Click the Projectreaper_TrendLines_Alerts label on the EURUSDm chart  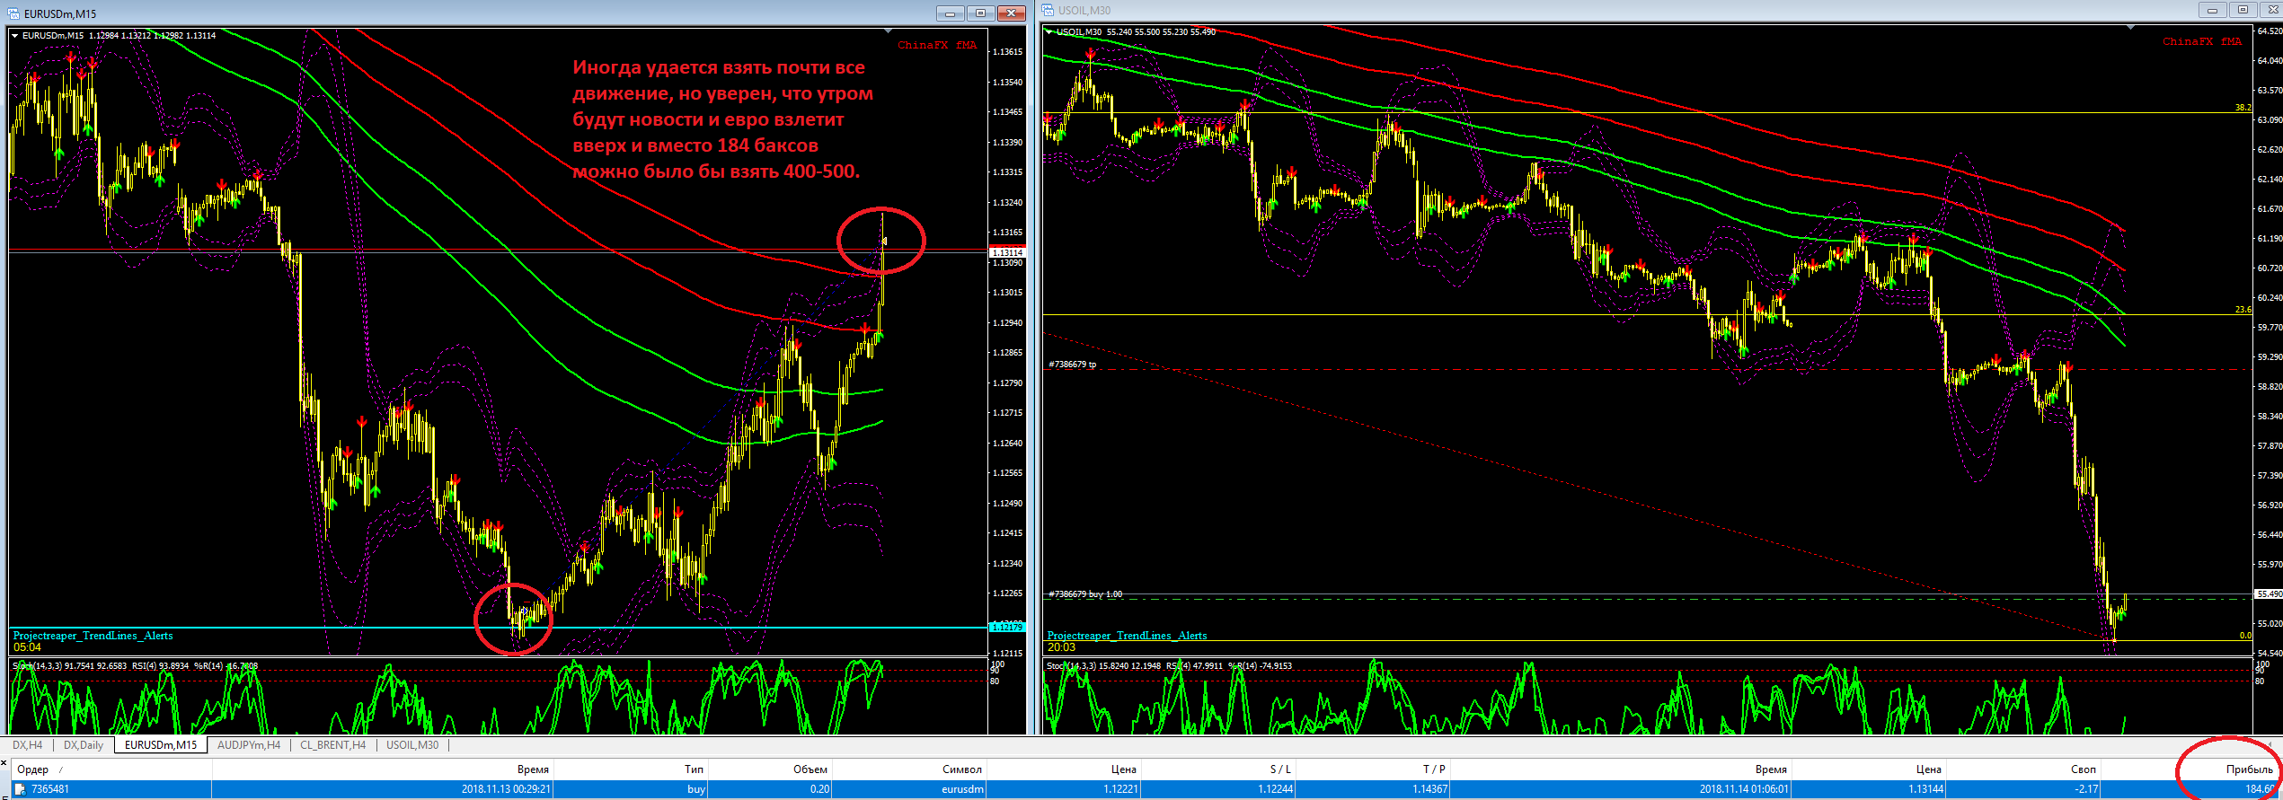(x=93, y=636)
